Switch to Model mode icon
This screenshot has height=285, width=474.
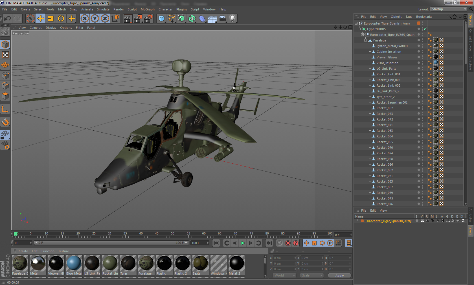click(x=5, y=45)
